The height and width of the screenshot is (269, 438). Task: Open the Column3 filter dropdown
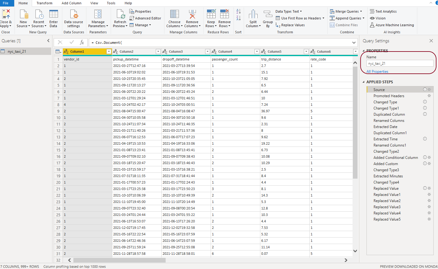pyautogui.click(x=208, y=52)
